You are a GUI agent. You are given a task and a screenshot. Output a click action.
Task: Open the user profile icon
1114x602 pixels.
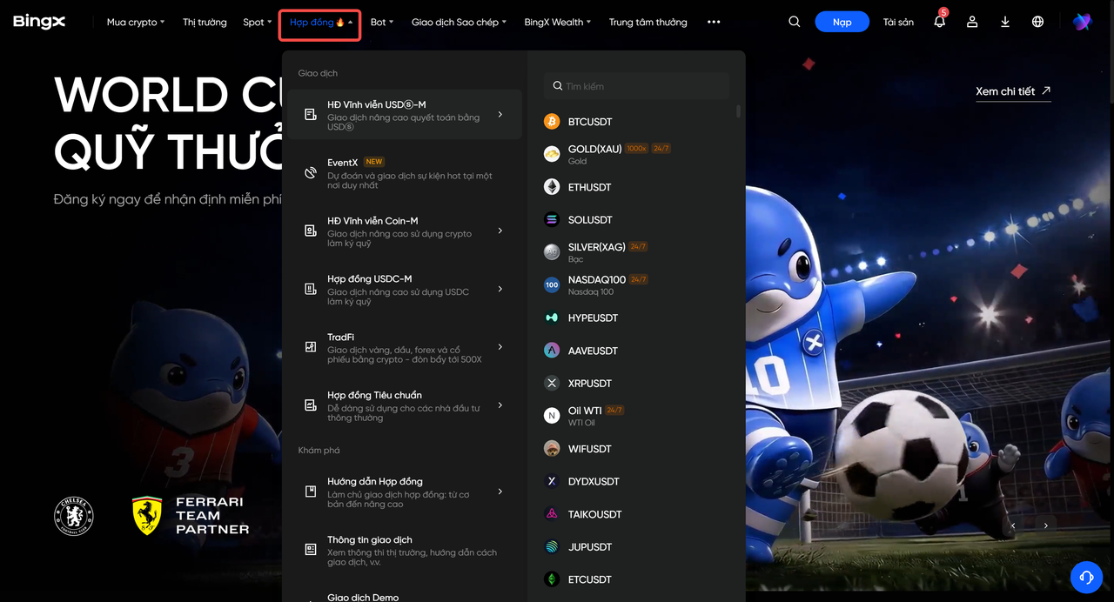click(x=972, y=22)
